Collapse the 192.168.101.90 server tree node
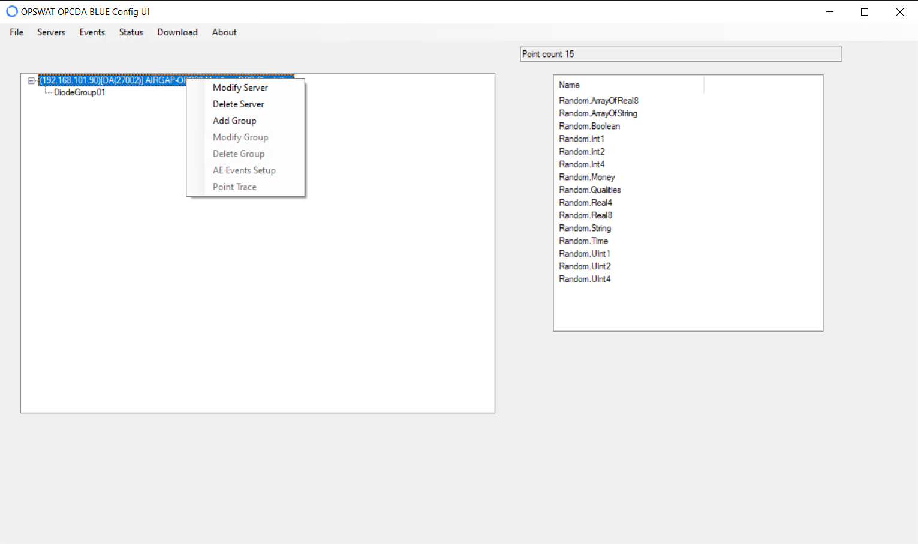This screenshot has height=544, width=918. (31, 80)
